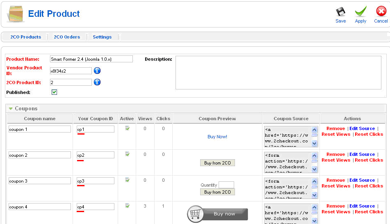Reset Clicks for coupon 3
The height and width of the screenshot is (224, 390).
[x=369, y=186]
